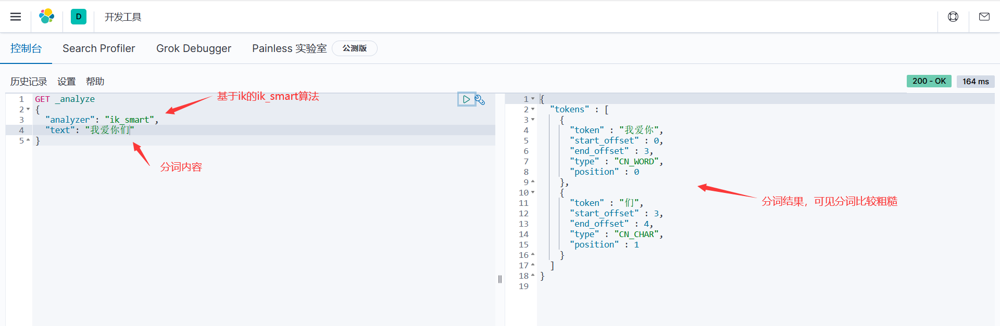Open the Grok Debugger tab
This screenshot has height=326, width=1000.
pyautogui.click(x=193, y=48)
